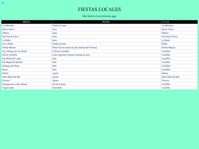Click "Pulide" in the LUGAR column
Screen dimensions: 199x149
(x=164, y=44)
